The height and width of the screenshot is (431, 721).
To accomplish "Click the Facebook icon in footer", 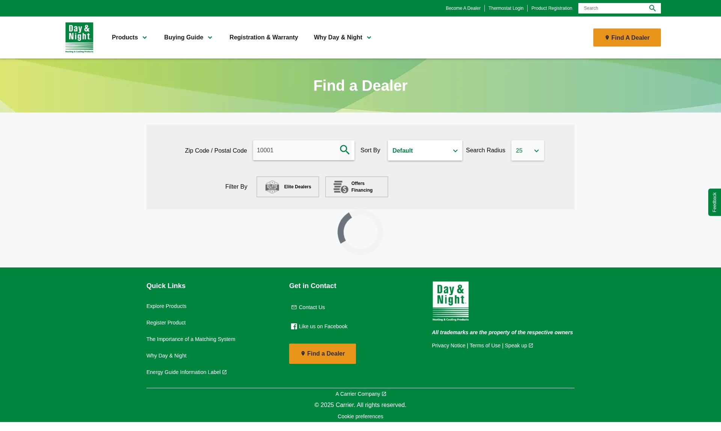I will coord(294,326).
